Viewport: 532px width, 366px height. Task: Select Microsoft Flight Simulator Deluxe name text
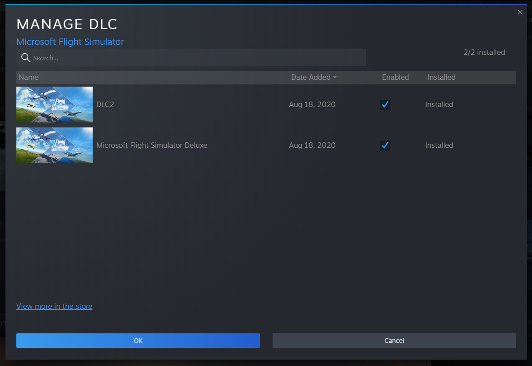152,146
